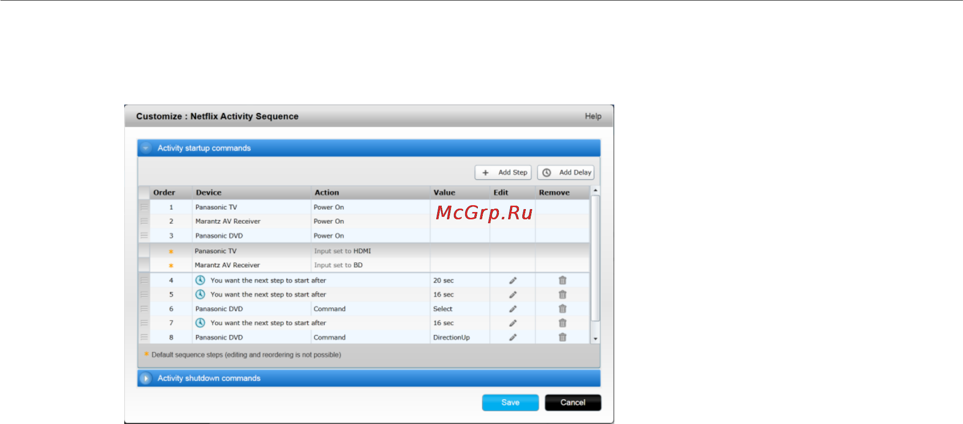Select Panasonic TV in step 1
Screen dimensions: 963x424
coord(216,207)
